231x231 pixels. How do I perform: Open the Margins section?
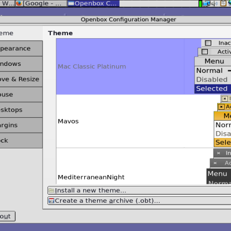21,125
